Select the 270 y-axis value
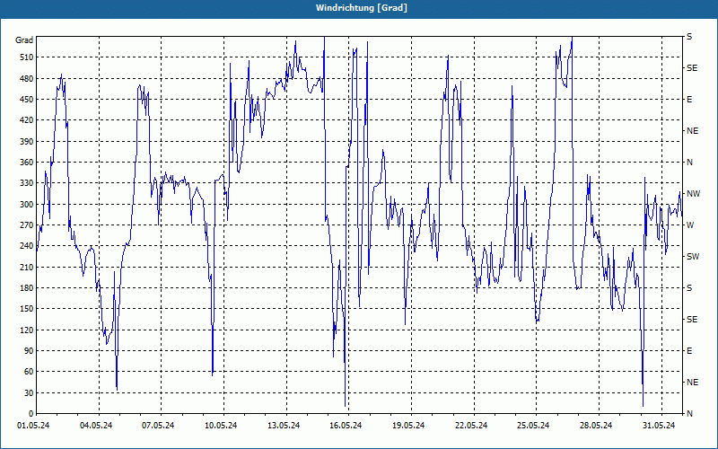The image size is (718, 449). [x=27, y=225]
